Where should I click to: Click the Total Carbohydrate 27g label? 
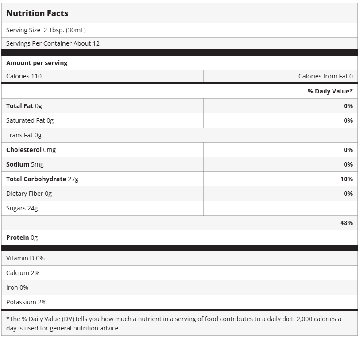click(x=42, y=179)
